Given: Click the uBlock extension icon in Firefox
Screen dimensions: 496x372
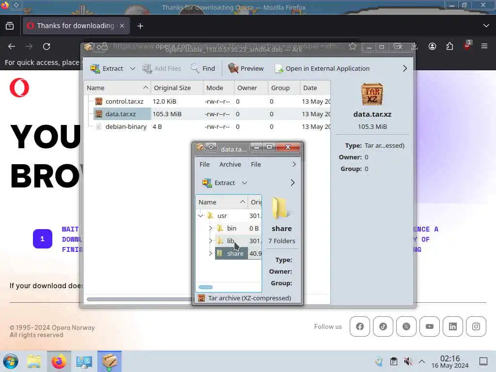Looking at the screenshot, I should pos(467,46).
